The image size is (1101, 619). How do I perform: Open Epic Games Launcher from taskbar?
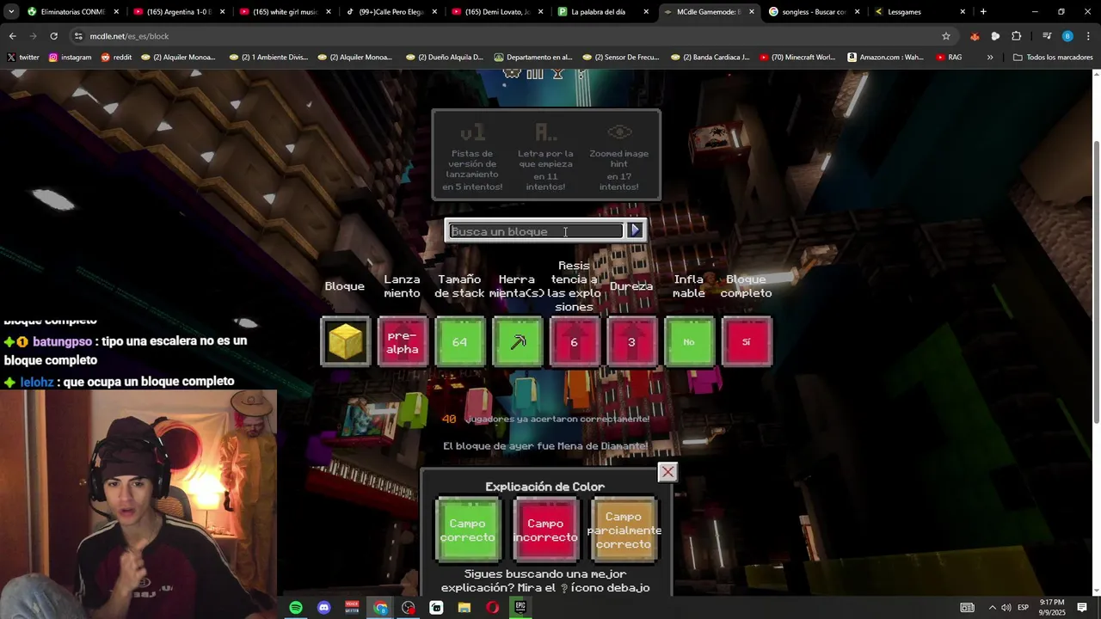pos(520,608)
